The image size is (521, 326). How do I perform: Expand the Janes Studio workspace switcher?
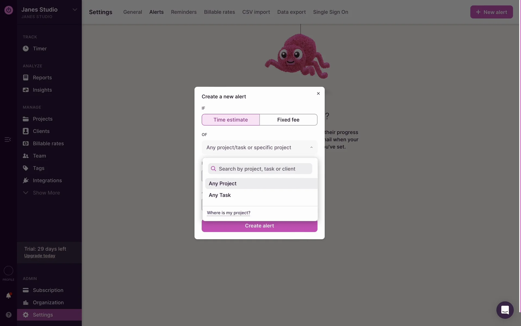(x=75, y=10)
